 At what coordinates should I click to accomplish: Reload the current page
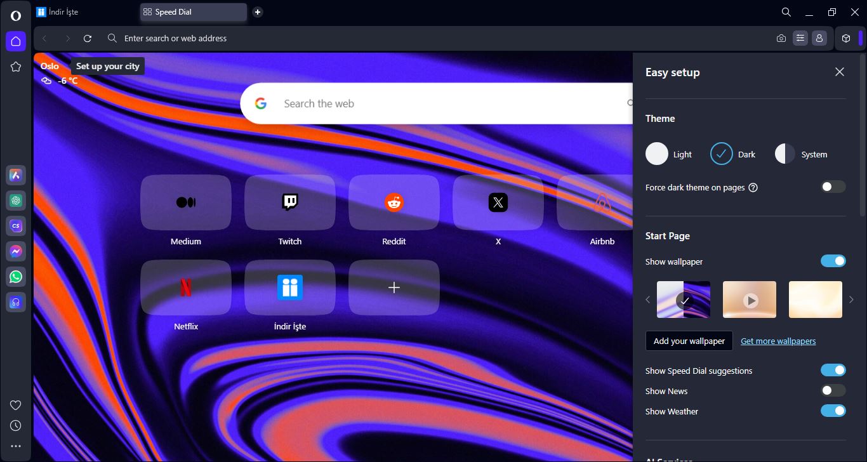click(x=88, y=39)
